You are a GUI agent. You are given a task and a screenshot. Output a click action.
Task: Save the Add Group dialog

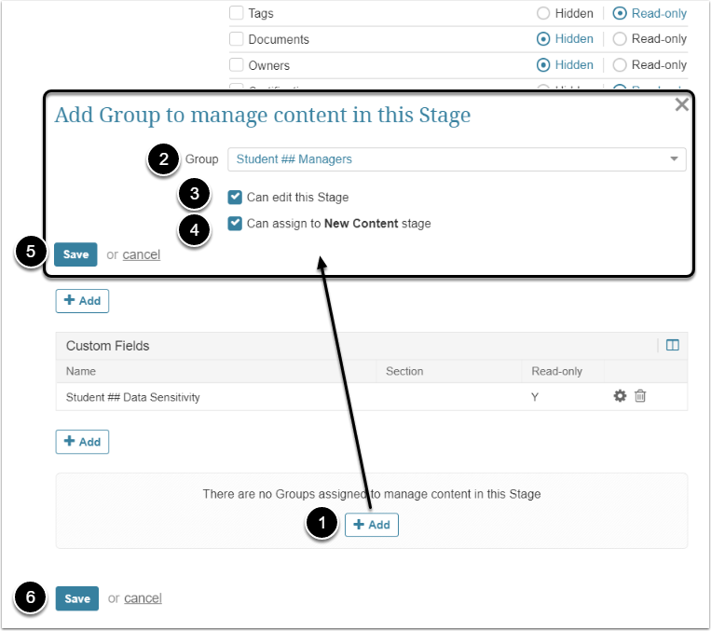[75, 254]
